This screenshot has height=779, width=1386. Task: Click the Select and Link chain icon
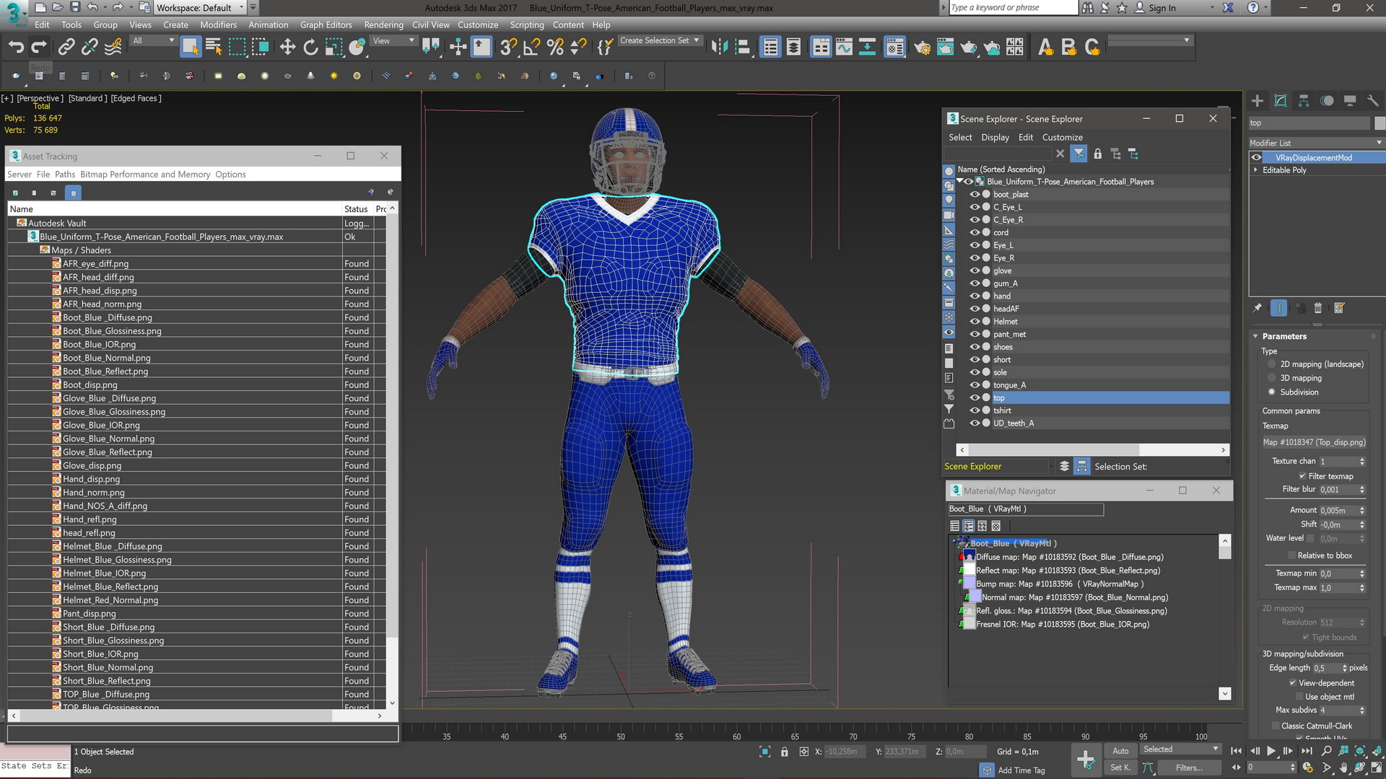point(66,48)
